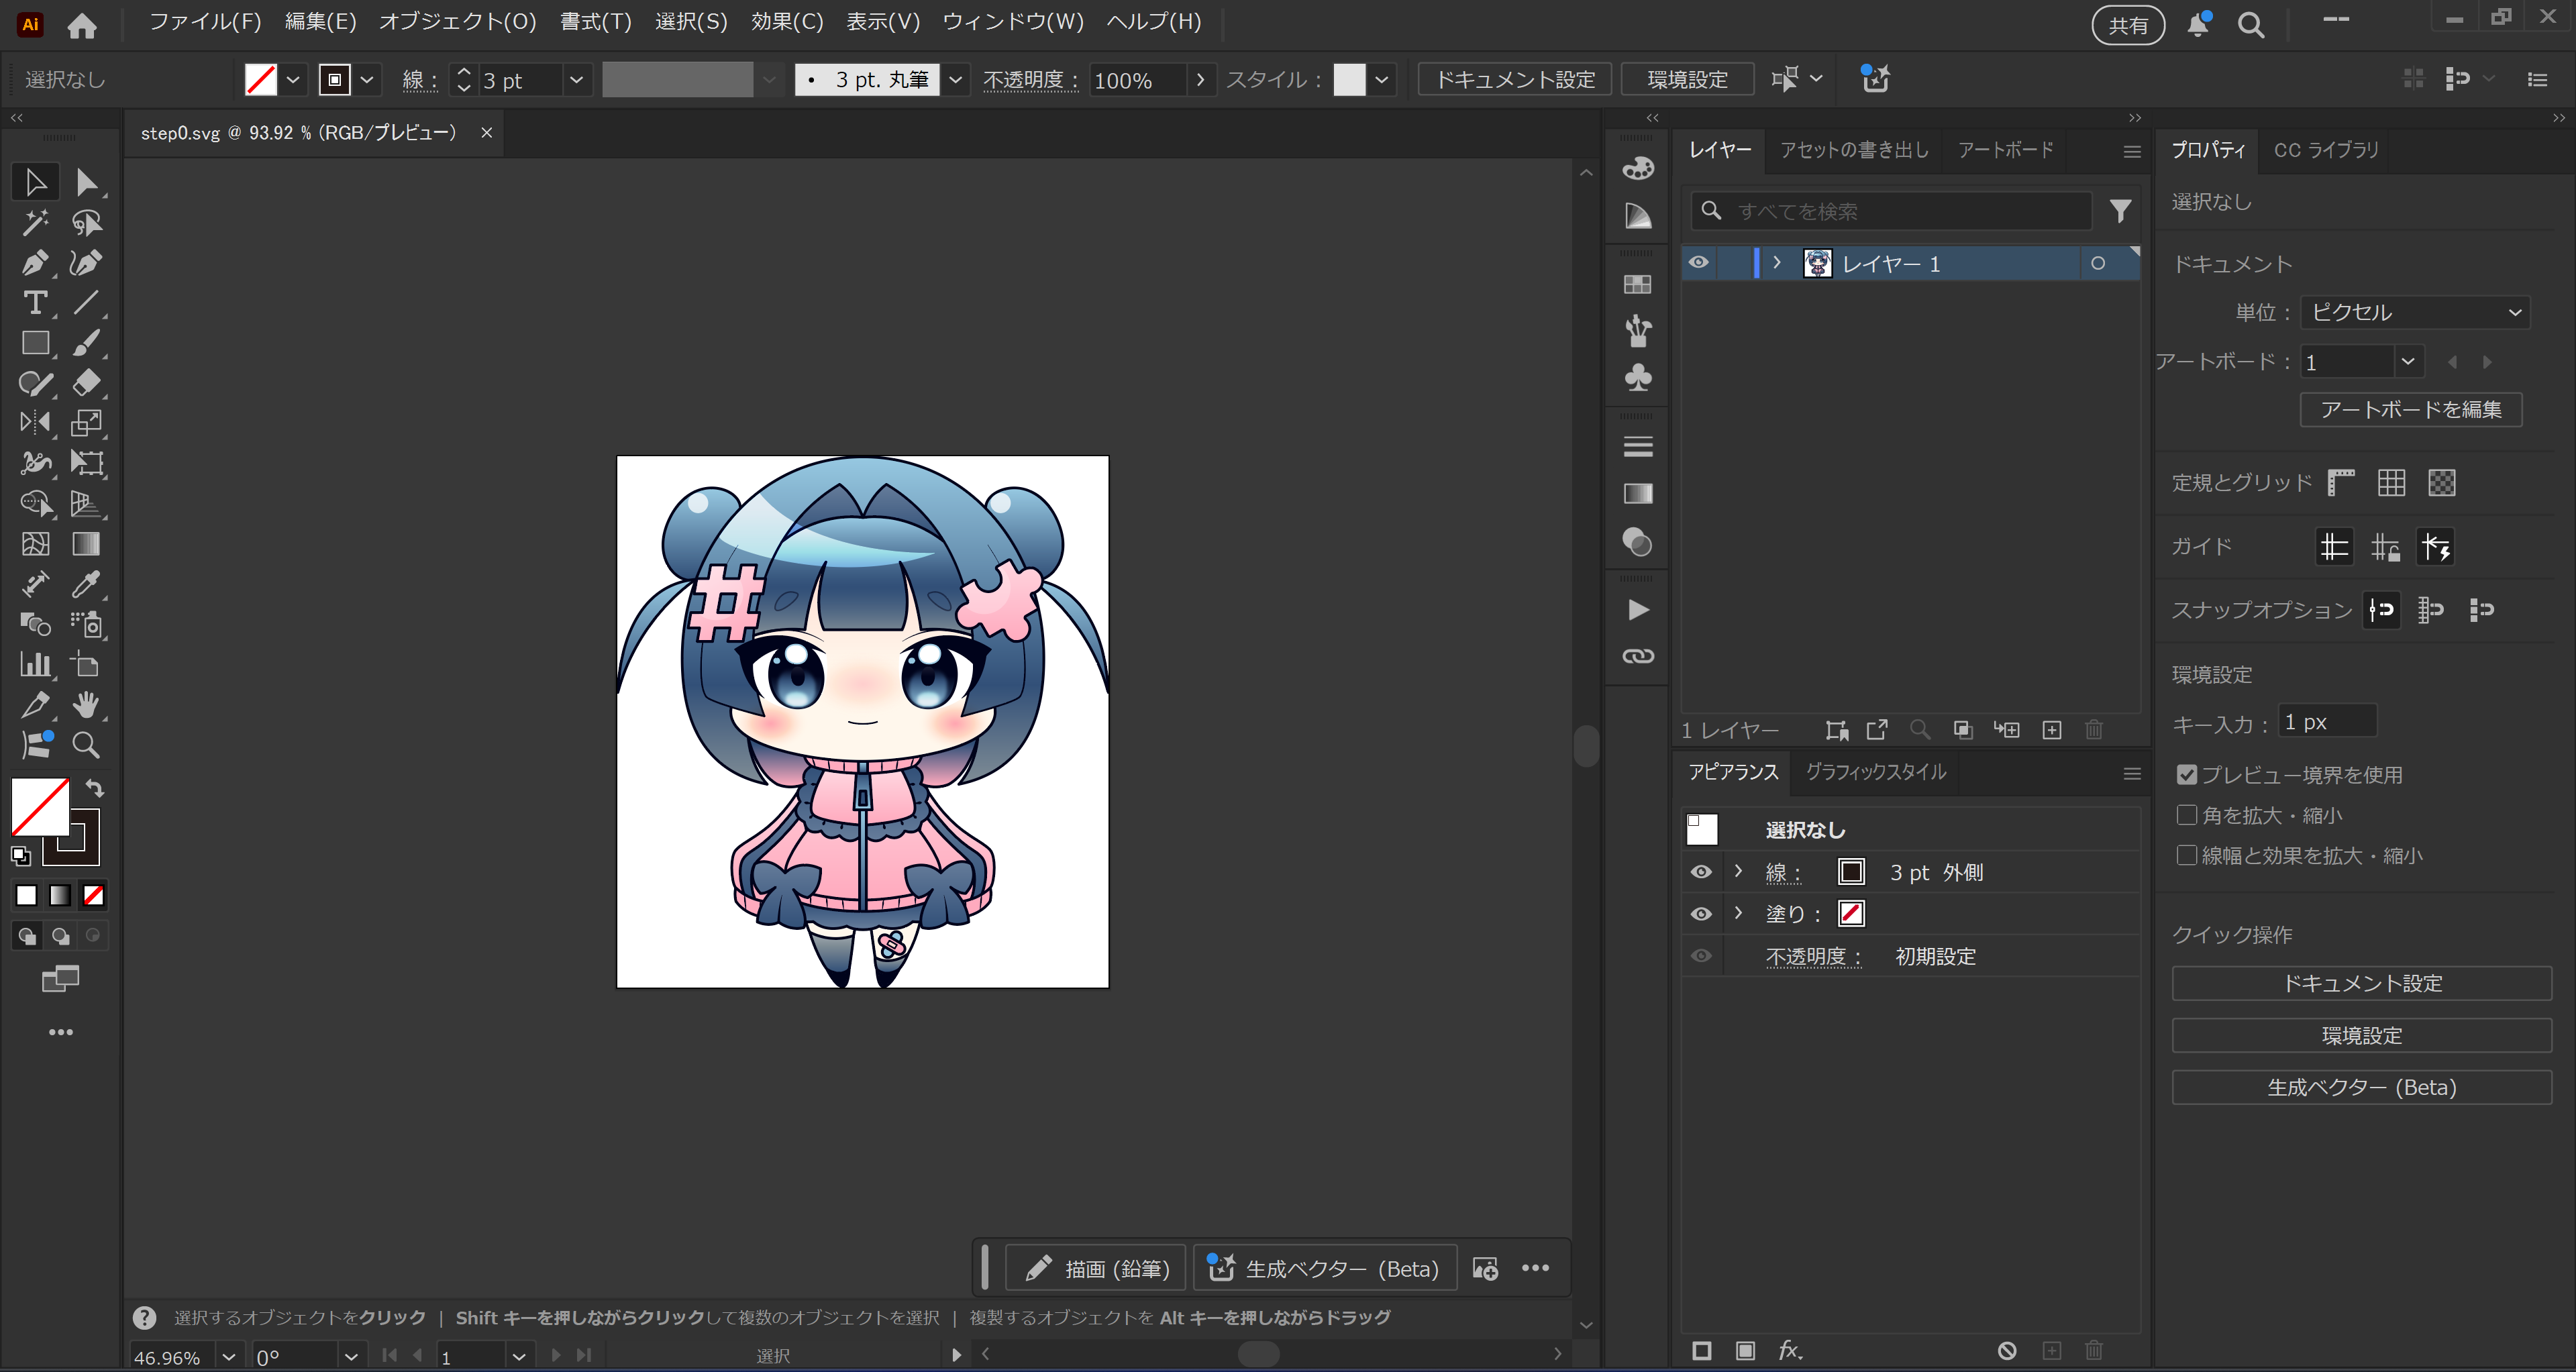Click the アートボードを編集 button
This screenshot has height=1372, width=2576.
click(2410, 410)
